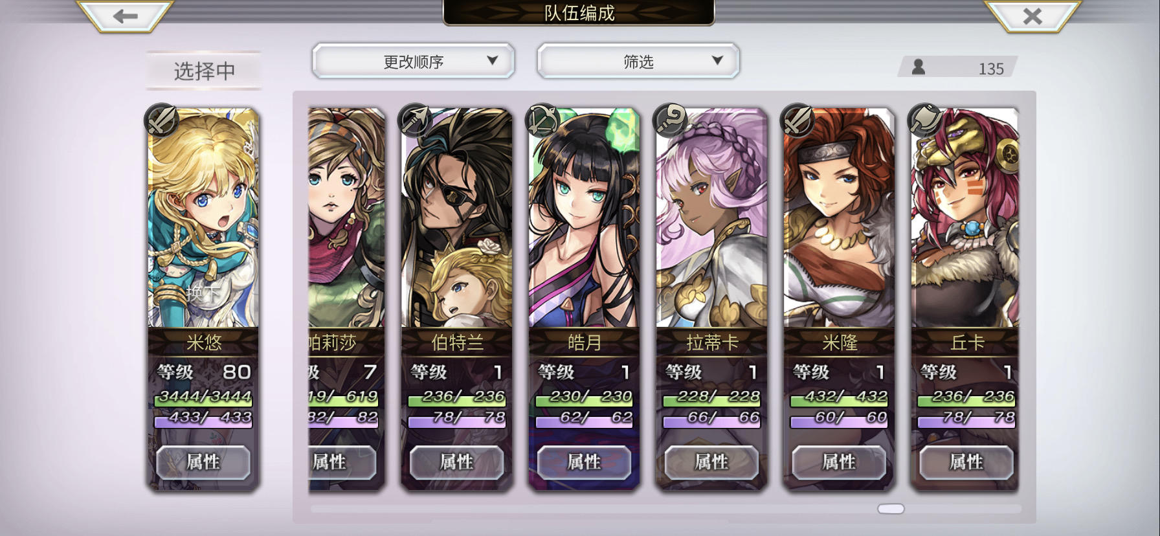Select the 帕莉莎 character card
Image resolution: width=1160 pixels, height=536 pixels.
point(346,298)
